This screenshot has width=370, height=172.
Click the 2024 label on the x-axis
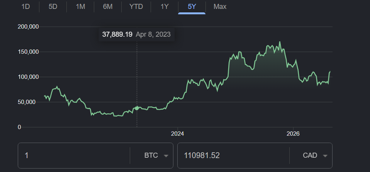point(177,134)
